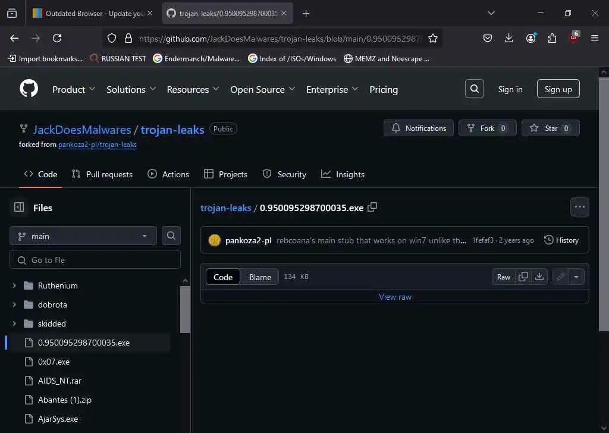609x433 pixels.
Task: Expand the Solutions menu
Action: [x=131, y=89]
